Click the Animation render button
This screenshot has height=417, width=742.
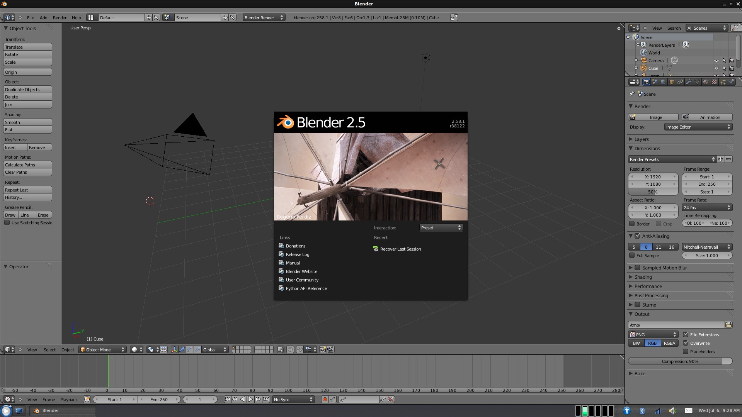click(x=707, y=117)
